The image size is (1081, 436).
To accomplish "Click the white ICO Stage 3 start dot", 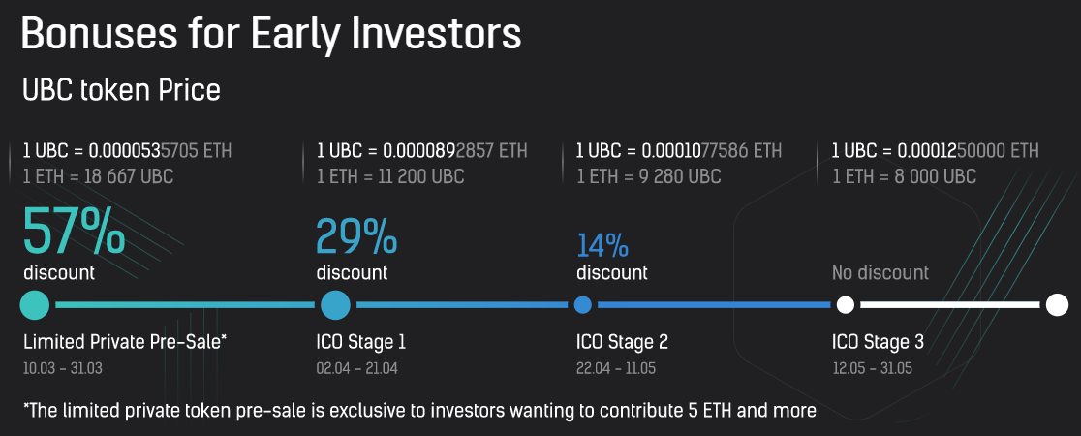I will coord(845,305).
